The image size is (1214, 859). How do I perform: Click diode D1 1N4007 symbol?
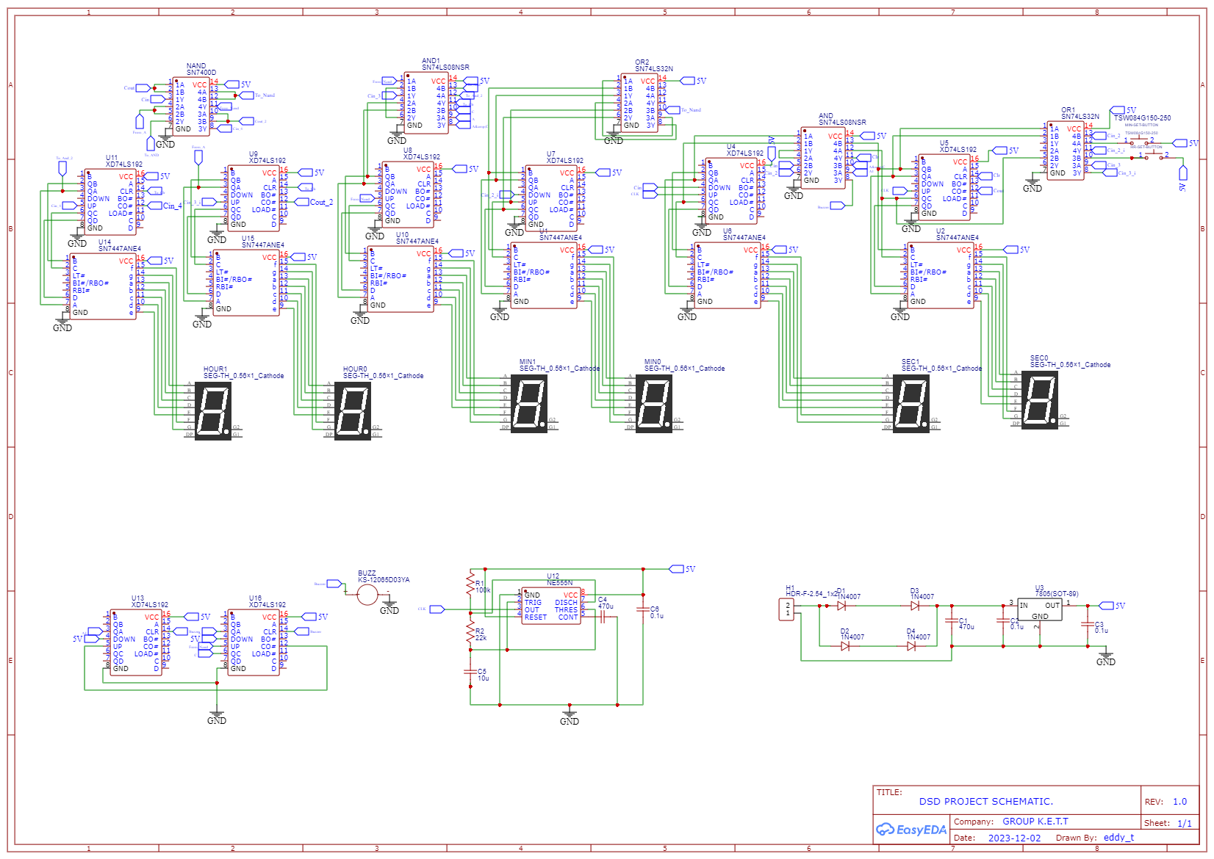841,606
